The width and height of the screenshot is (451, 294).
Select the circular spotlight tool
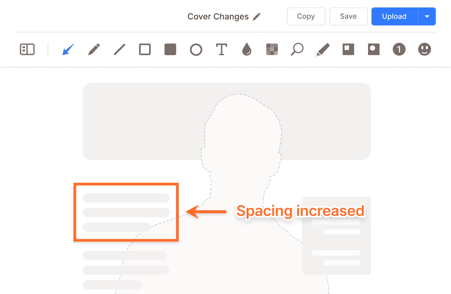[x=374, y=49]
